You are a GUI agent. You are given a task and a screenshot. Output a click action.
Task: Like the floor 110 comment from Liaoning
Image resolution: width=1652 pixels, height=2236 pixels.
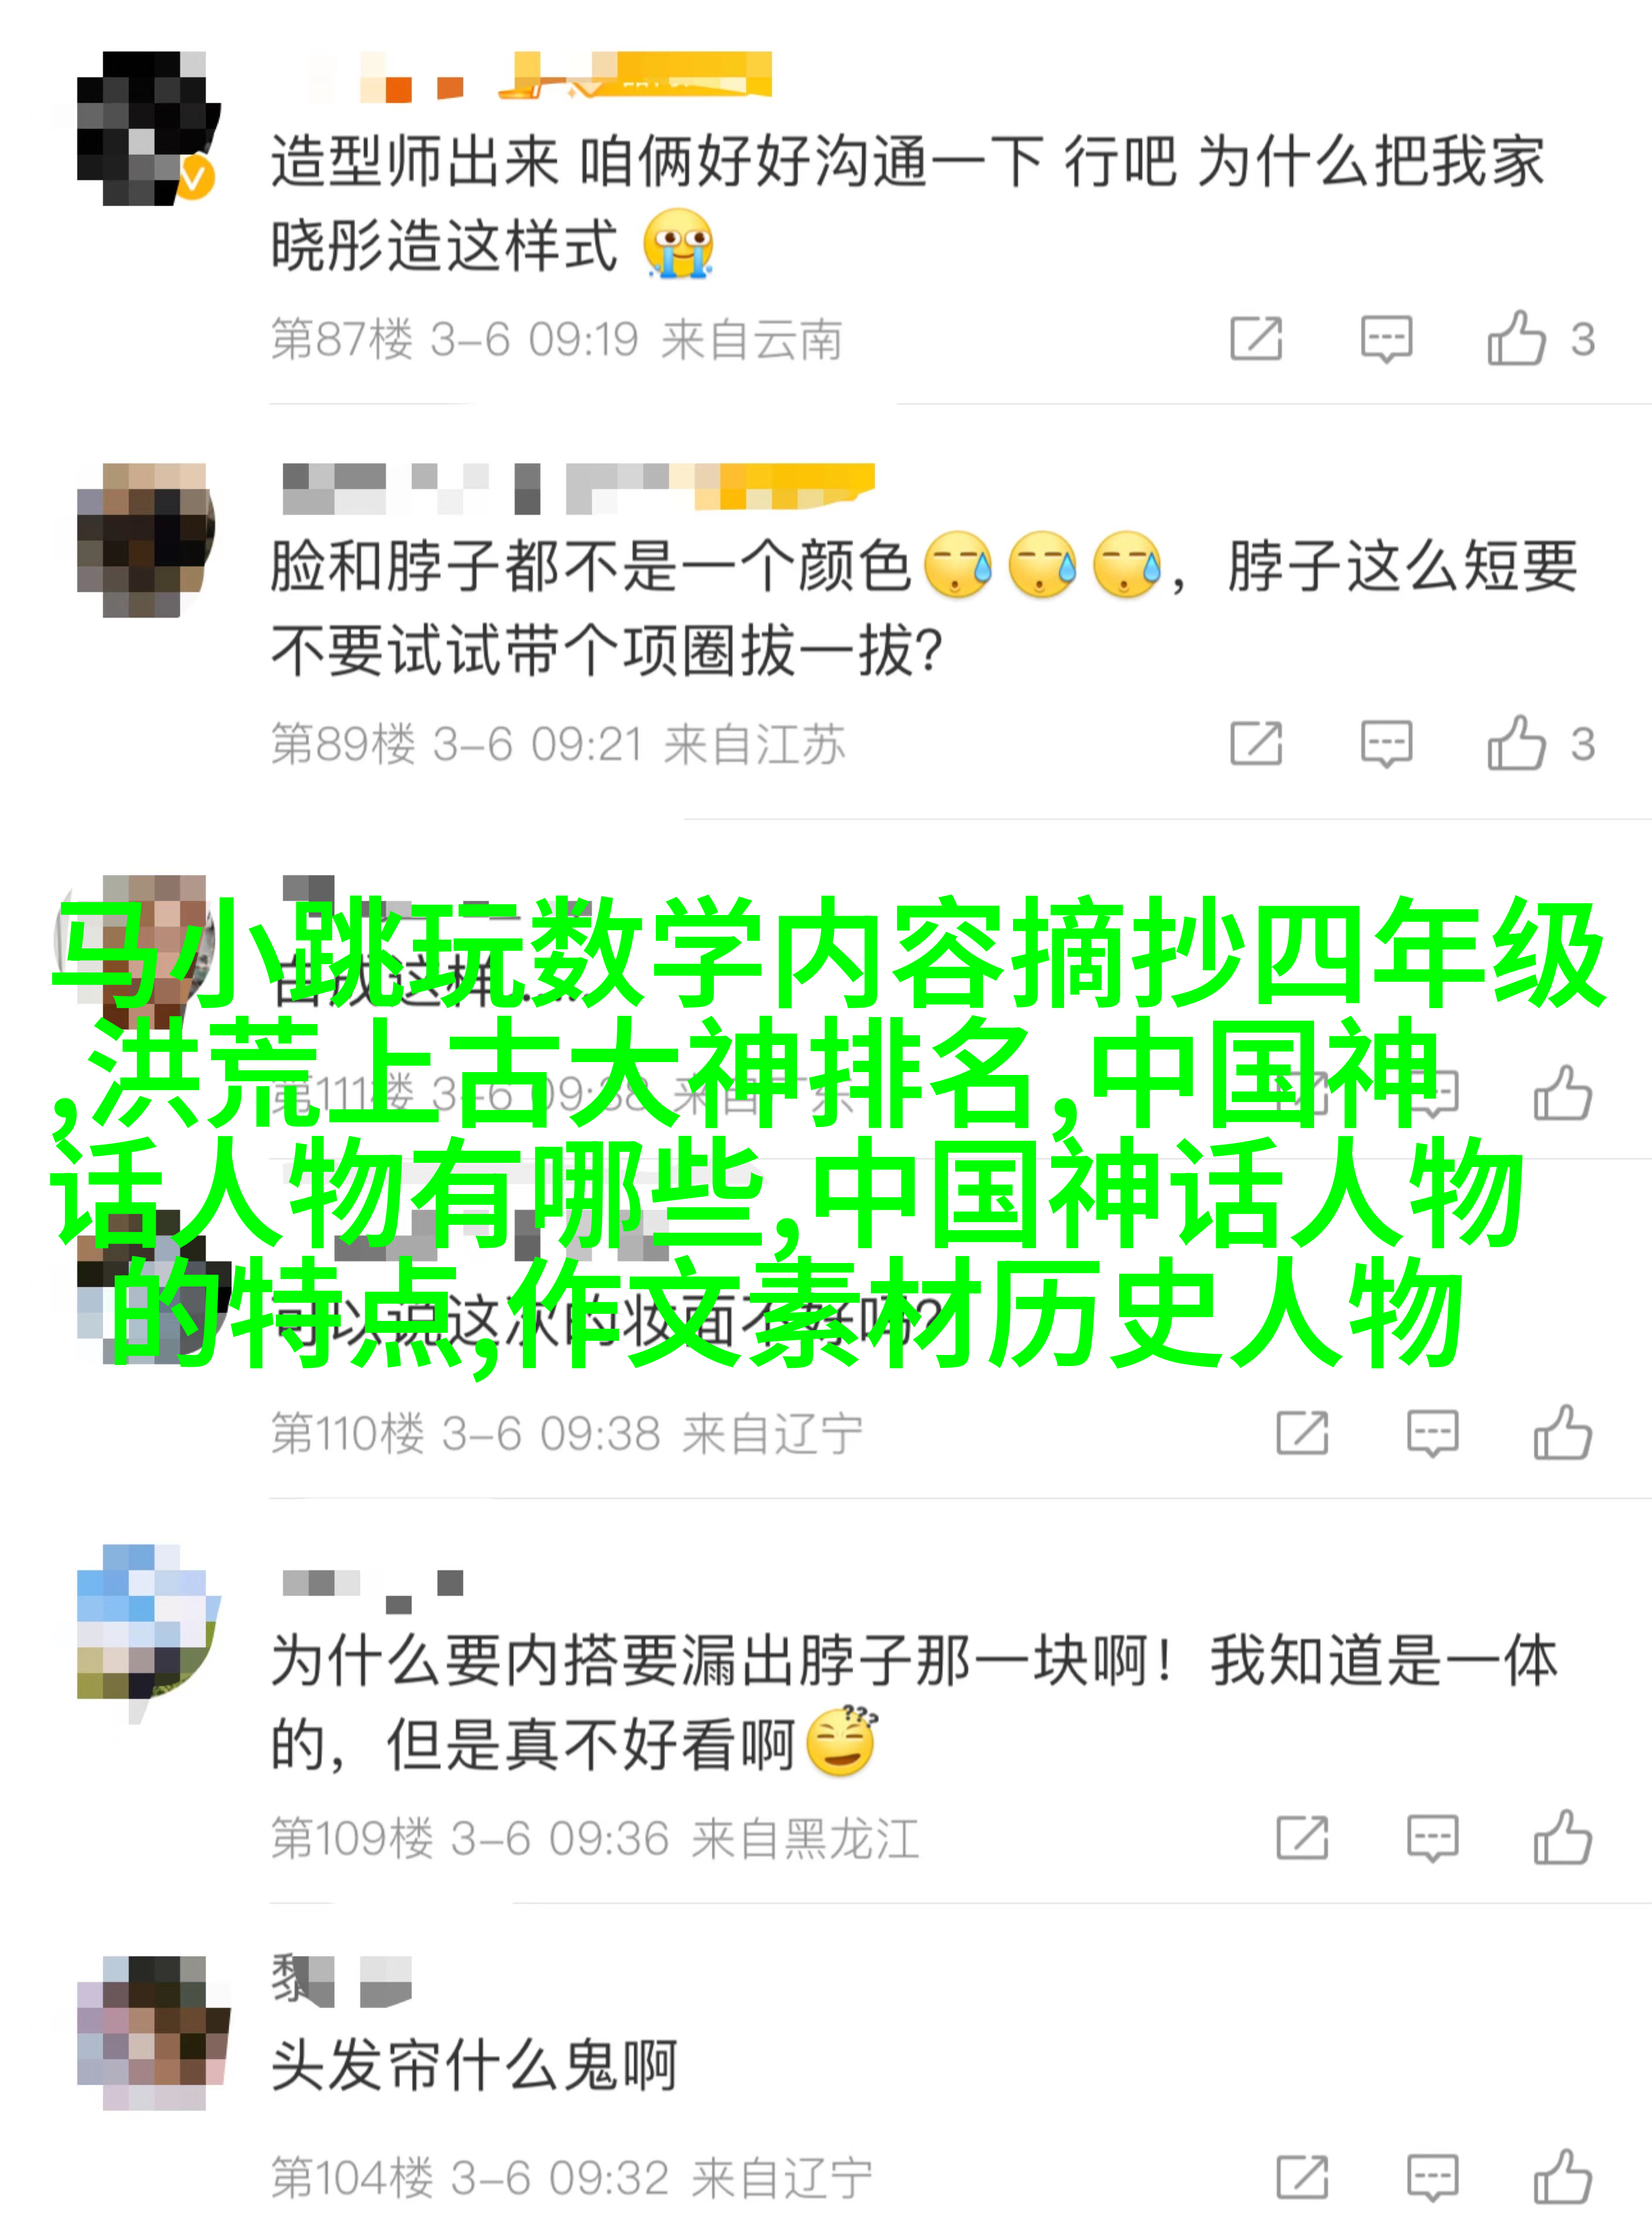[x=1562, y=1433]
